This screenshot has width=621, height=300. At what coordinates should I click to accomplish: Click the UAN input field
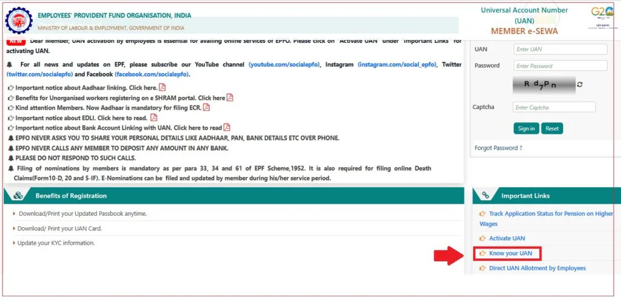pyautogui.click(x=560, y=50)
